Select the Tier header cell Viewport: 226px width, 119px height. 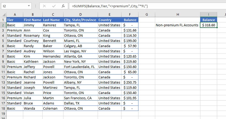[15, 20]
